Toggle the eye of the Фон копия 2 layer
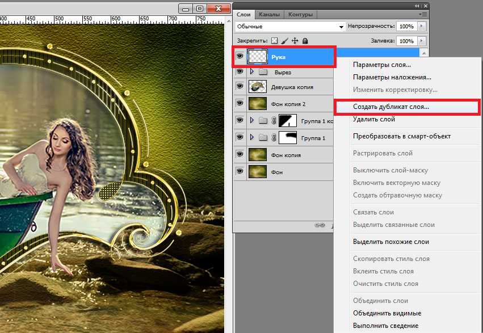The height and width of the screenshot is (333, 483). (x=240, y=103)
